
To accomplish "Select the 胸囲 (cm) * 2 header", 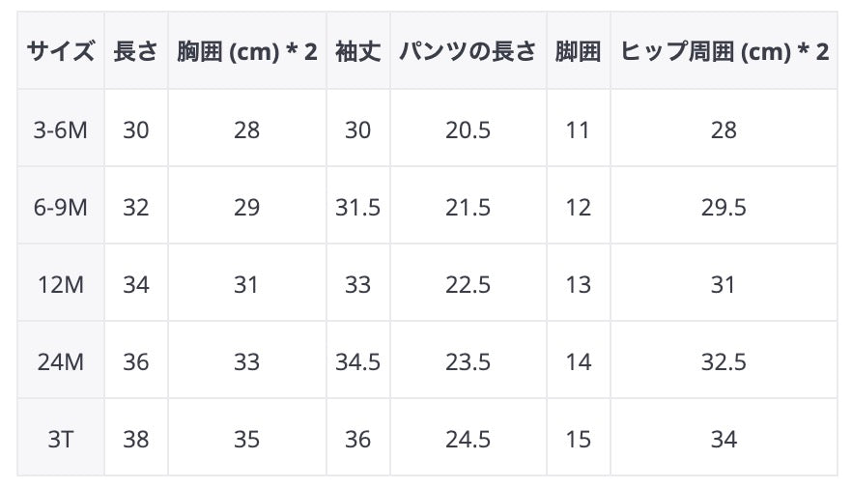I will [246, 51].
